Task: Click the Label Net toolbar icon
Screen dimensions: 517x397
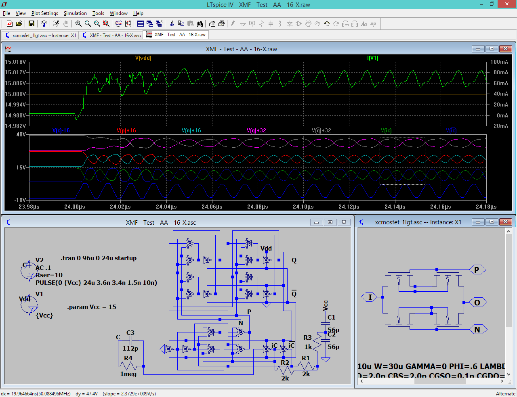Action: pos(252,24)
